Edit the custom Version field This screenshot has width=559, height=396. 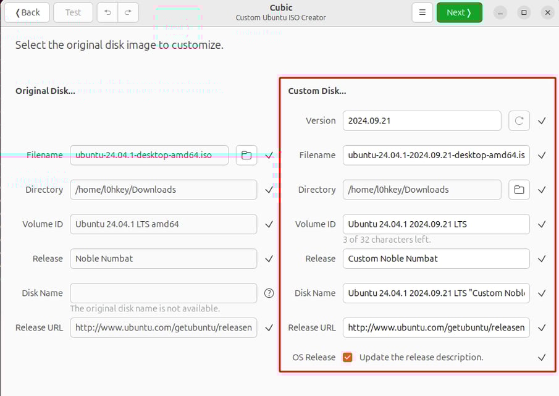pos(421,120)
